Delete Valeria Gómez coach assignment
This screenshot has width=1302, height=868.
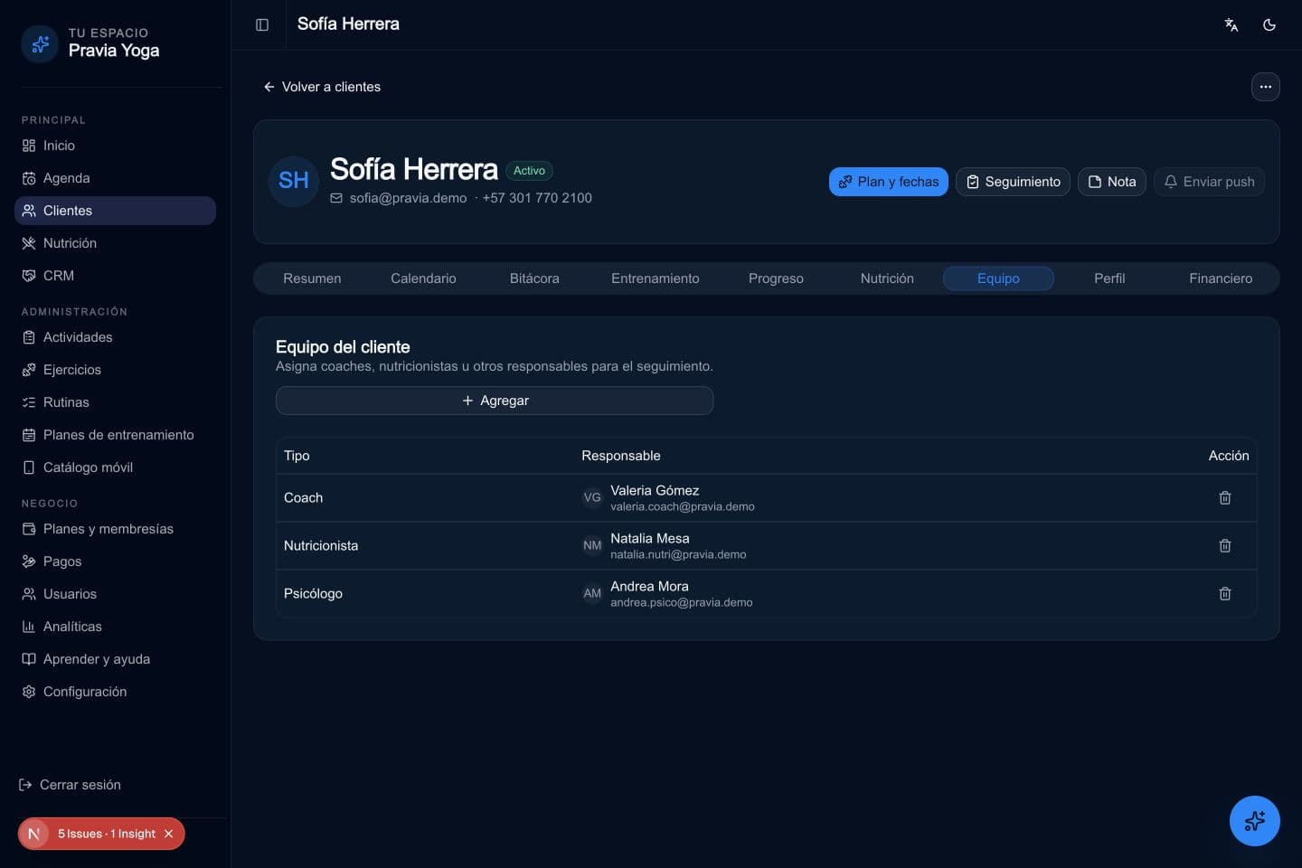point(1224,498)
